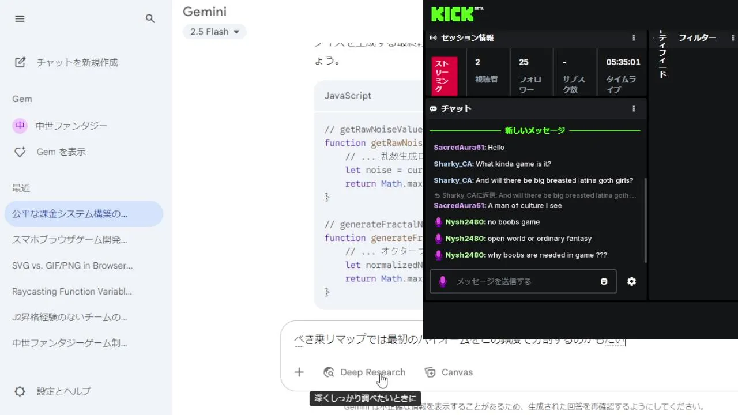
Task: Click the Gemini title text
Action: (x=205, y=12)
